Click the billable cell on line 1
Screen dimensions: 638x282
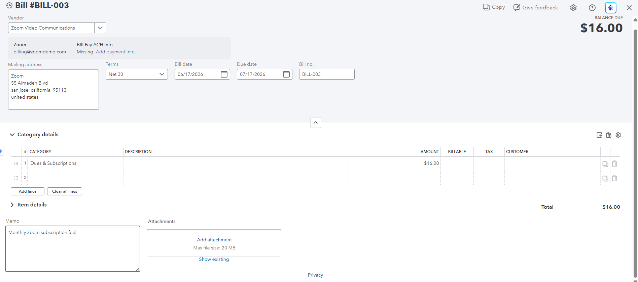pos(457,163)
